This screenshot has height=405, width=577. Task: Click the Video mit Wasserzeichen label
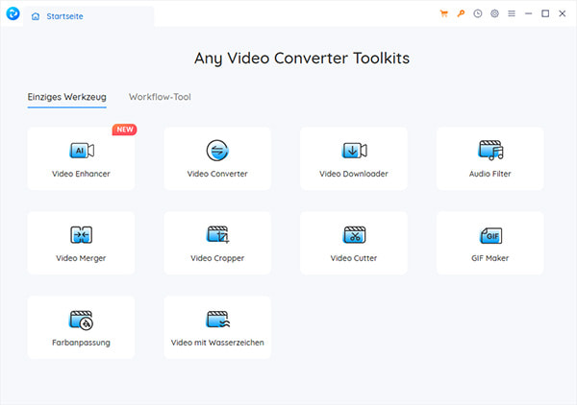pyautogui.click(x=217, y=343)
